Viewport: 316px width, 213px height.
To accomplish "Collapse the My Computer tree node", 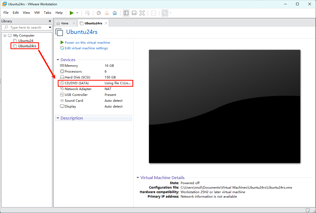I will point(5,35).
